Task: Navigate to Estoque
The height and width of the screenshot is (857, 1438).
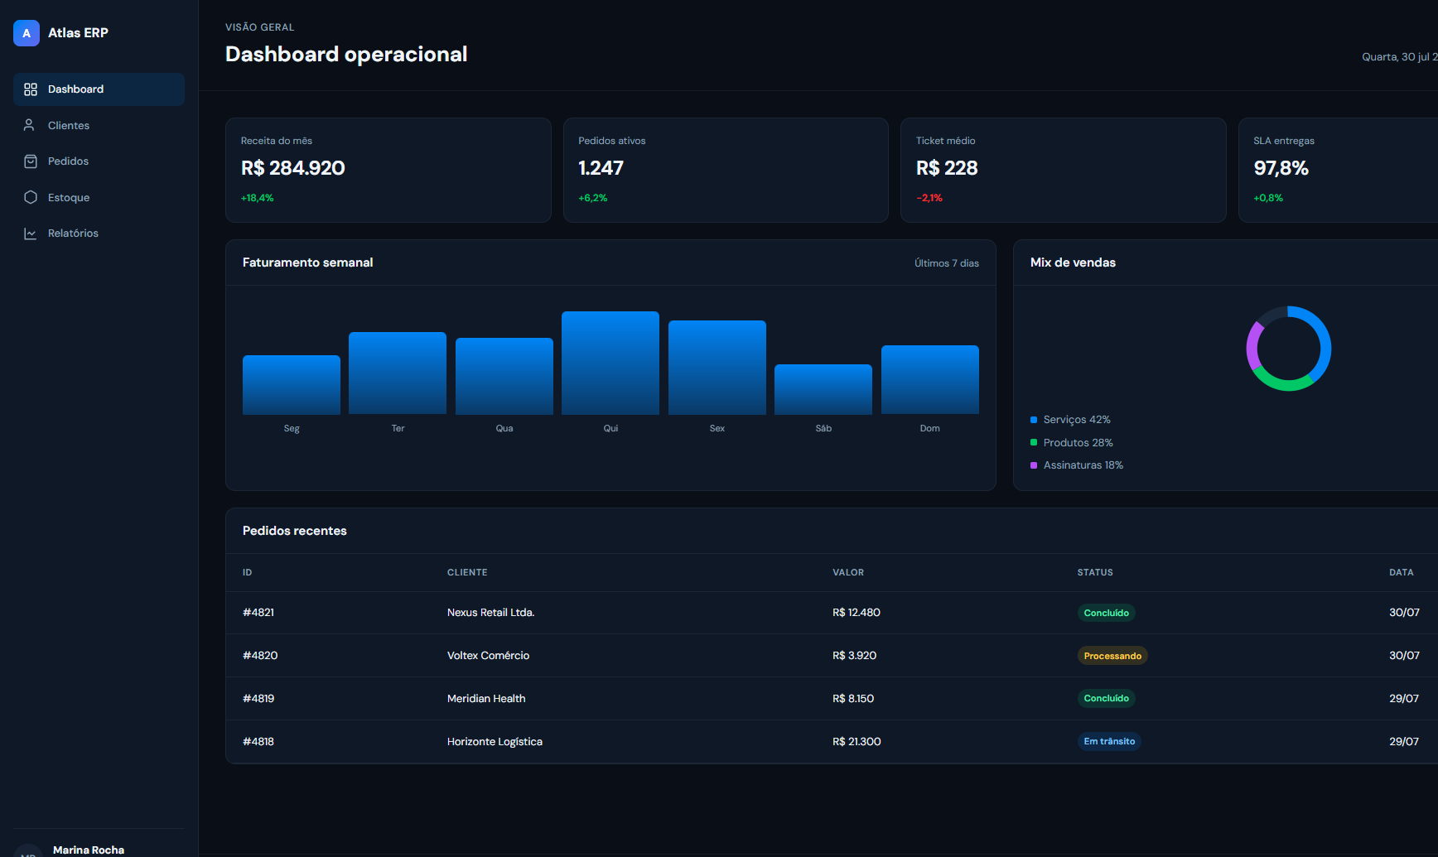Action: pyautogui.click(x=99, y=197)
